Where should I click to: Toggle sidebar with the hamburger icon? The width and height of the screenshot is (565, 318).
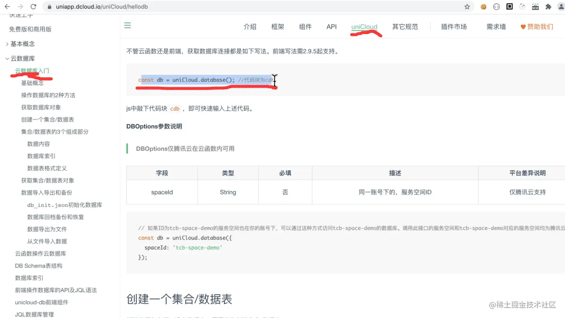(128, 25)
